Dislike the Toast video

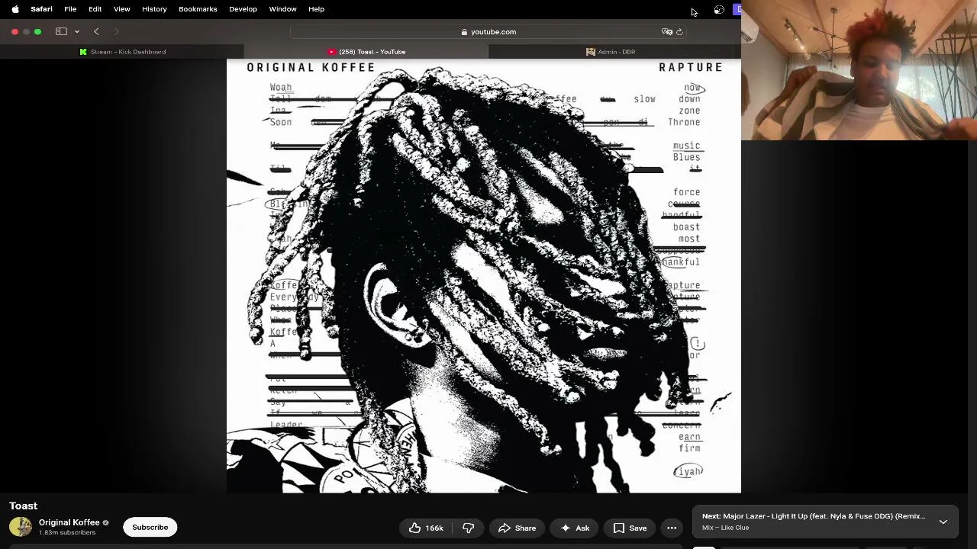pos(469,528)
